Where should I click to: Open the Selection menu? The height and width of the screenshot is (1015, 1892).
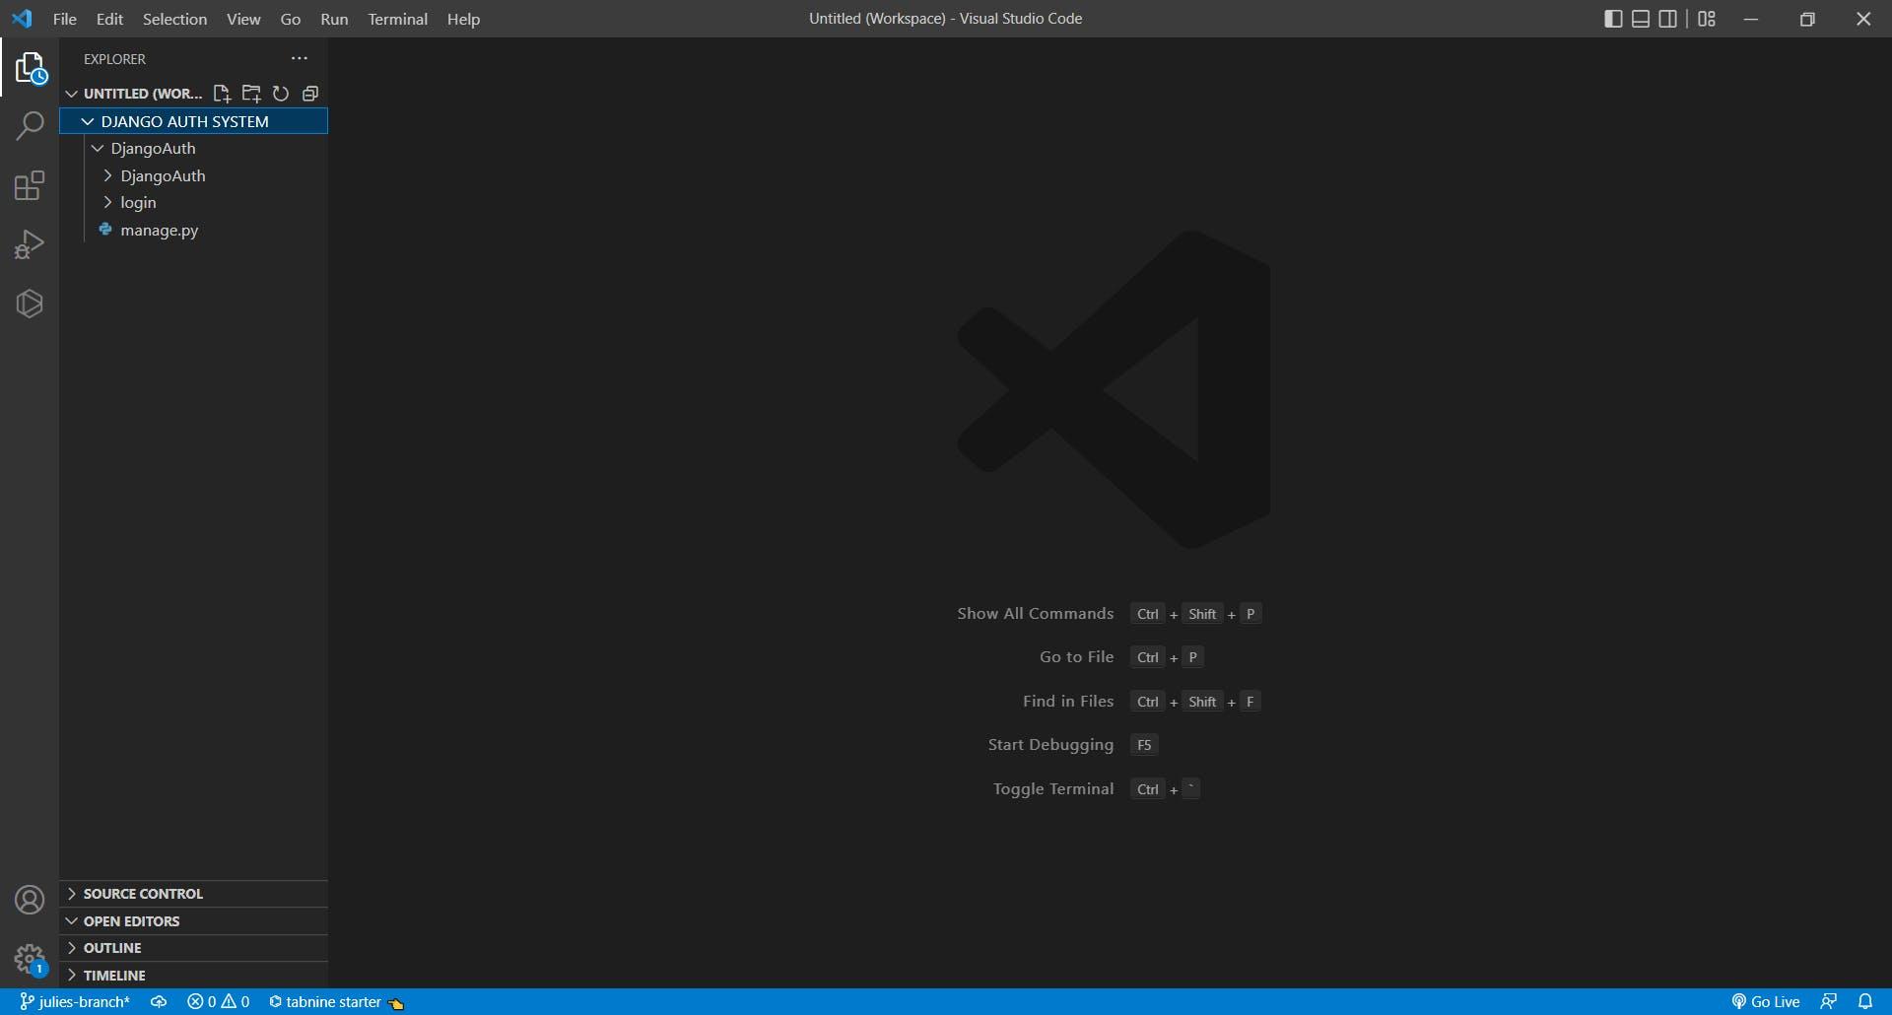174,19
